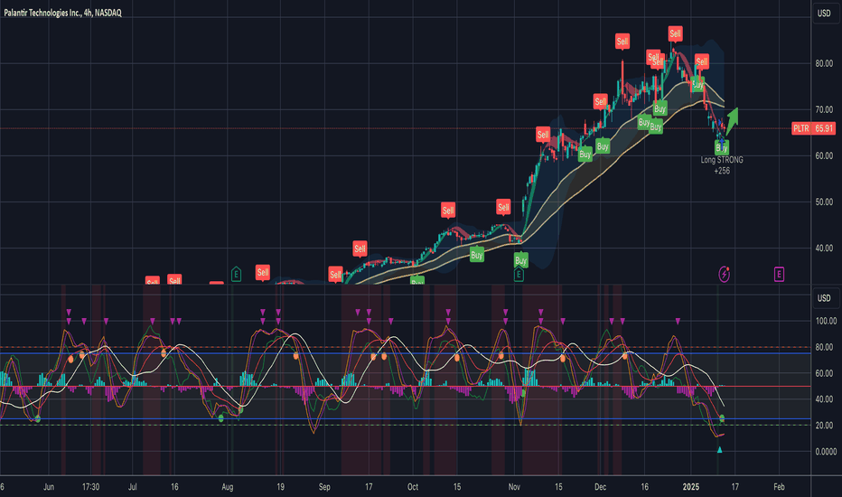Click the 2025 label on the time axis
The width and height of the screenshot is (842, 497).
click(x=690, y=487)
